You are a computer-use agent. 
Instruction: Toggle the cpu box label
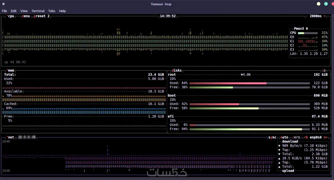pos(10,16)
